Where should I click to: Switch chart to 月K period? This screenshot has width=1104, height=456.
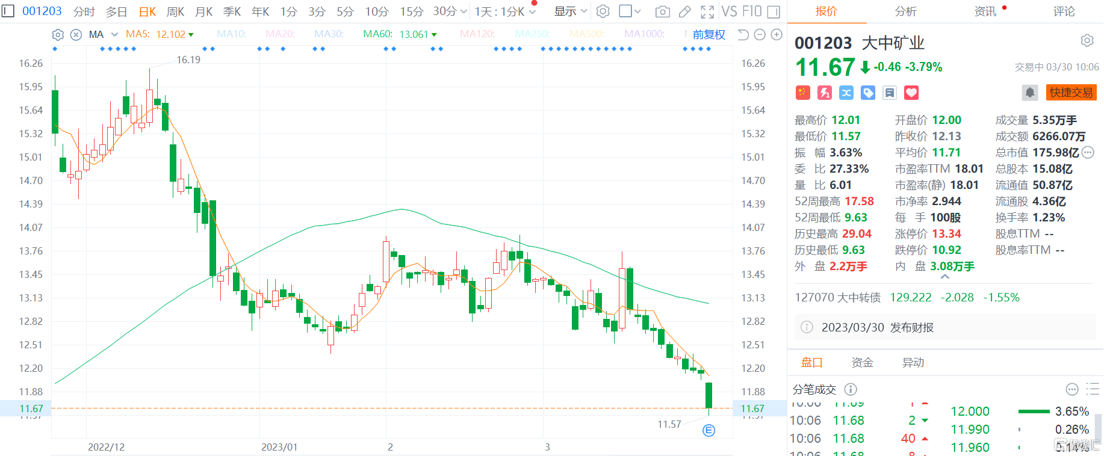point(204,11)
